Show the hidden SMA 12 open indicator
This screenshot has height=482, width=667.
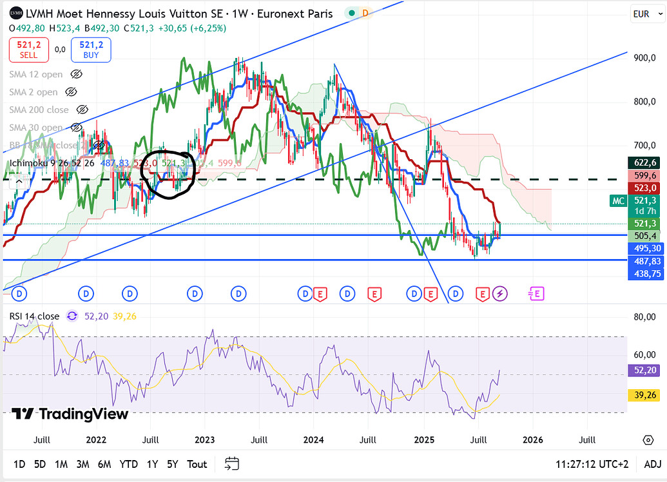(77, 74)
